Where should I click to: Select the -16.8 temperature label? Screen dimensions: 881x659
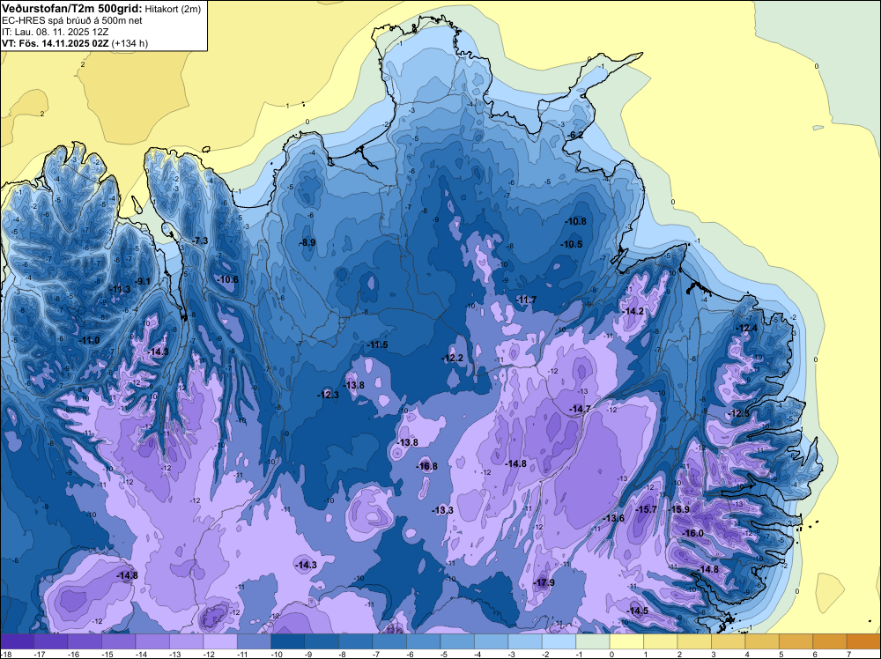(427, 466)
